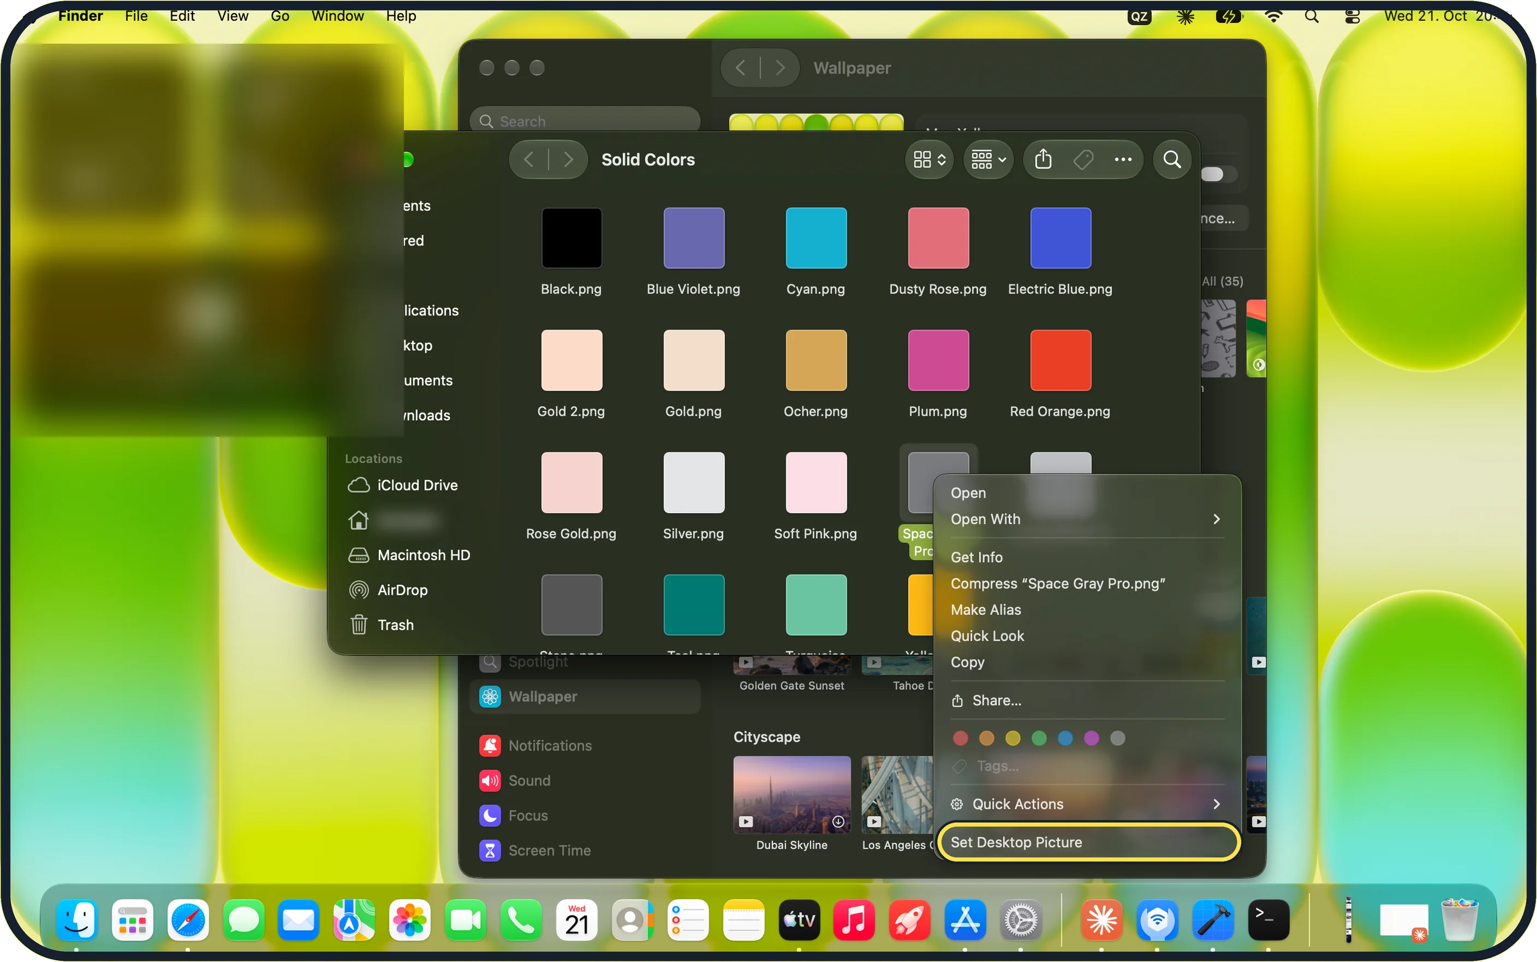Image resolution: width=1537 pixels, height=962 pixels.
Task: Open Sound in System Settings sidebar
Action: [x=529, y=781]
